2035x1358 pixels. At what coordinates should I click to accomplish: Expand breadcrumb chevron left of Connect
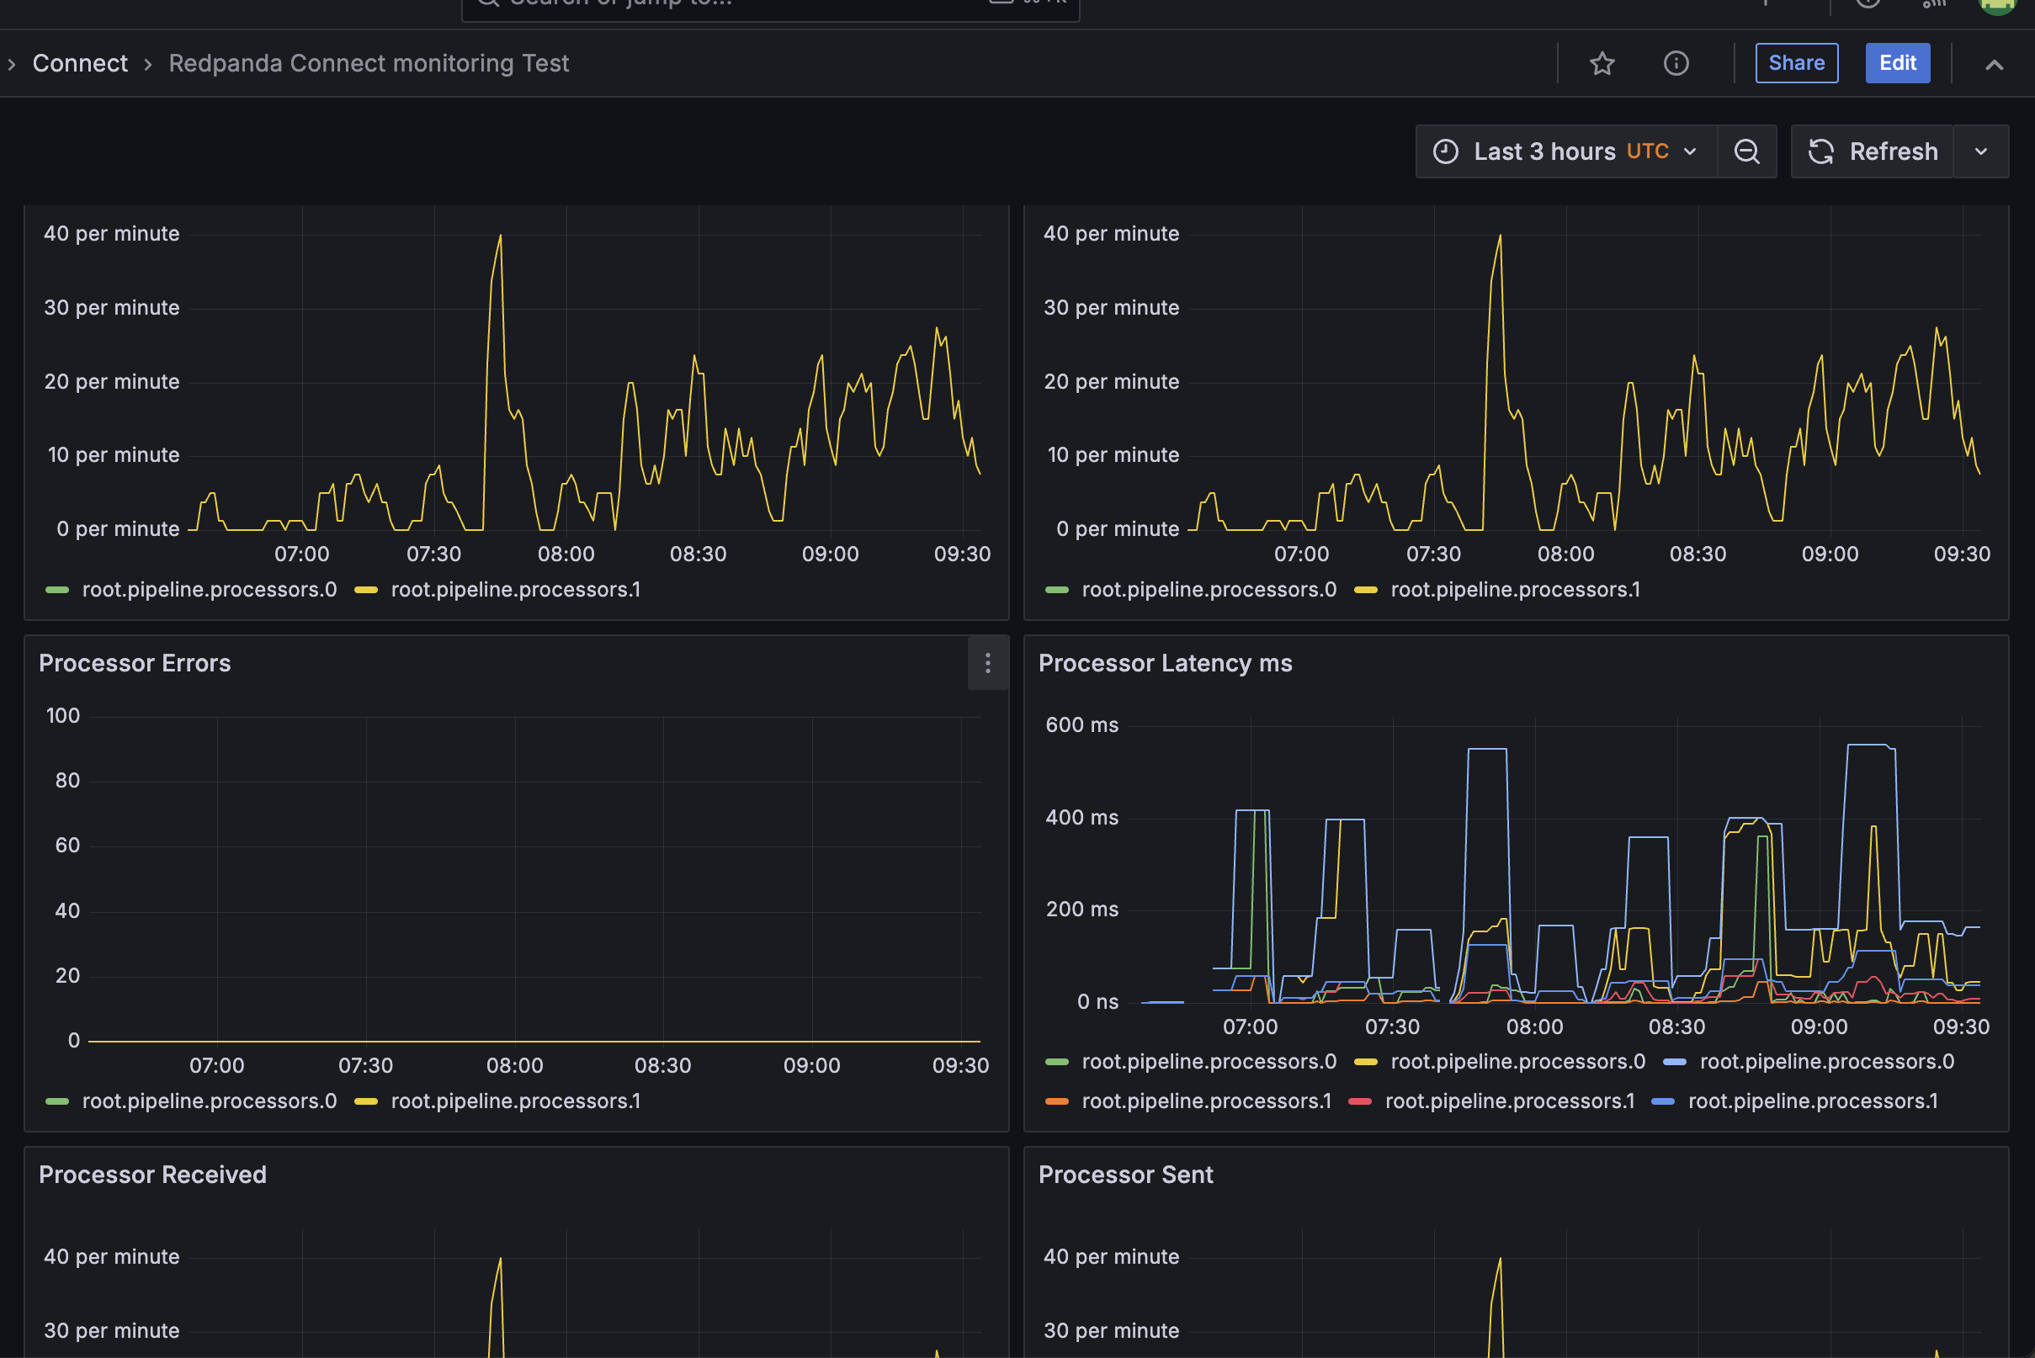12,64
